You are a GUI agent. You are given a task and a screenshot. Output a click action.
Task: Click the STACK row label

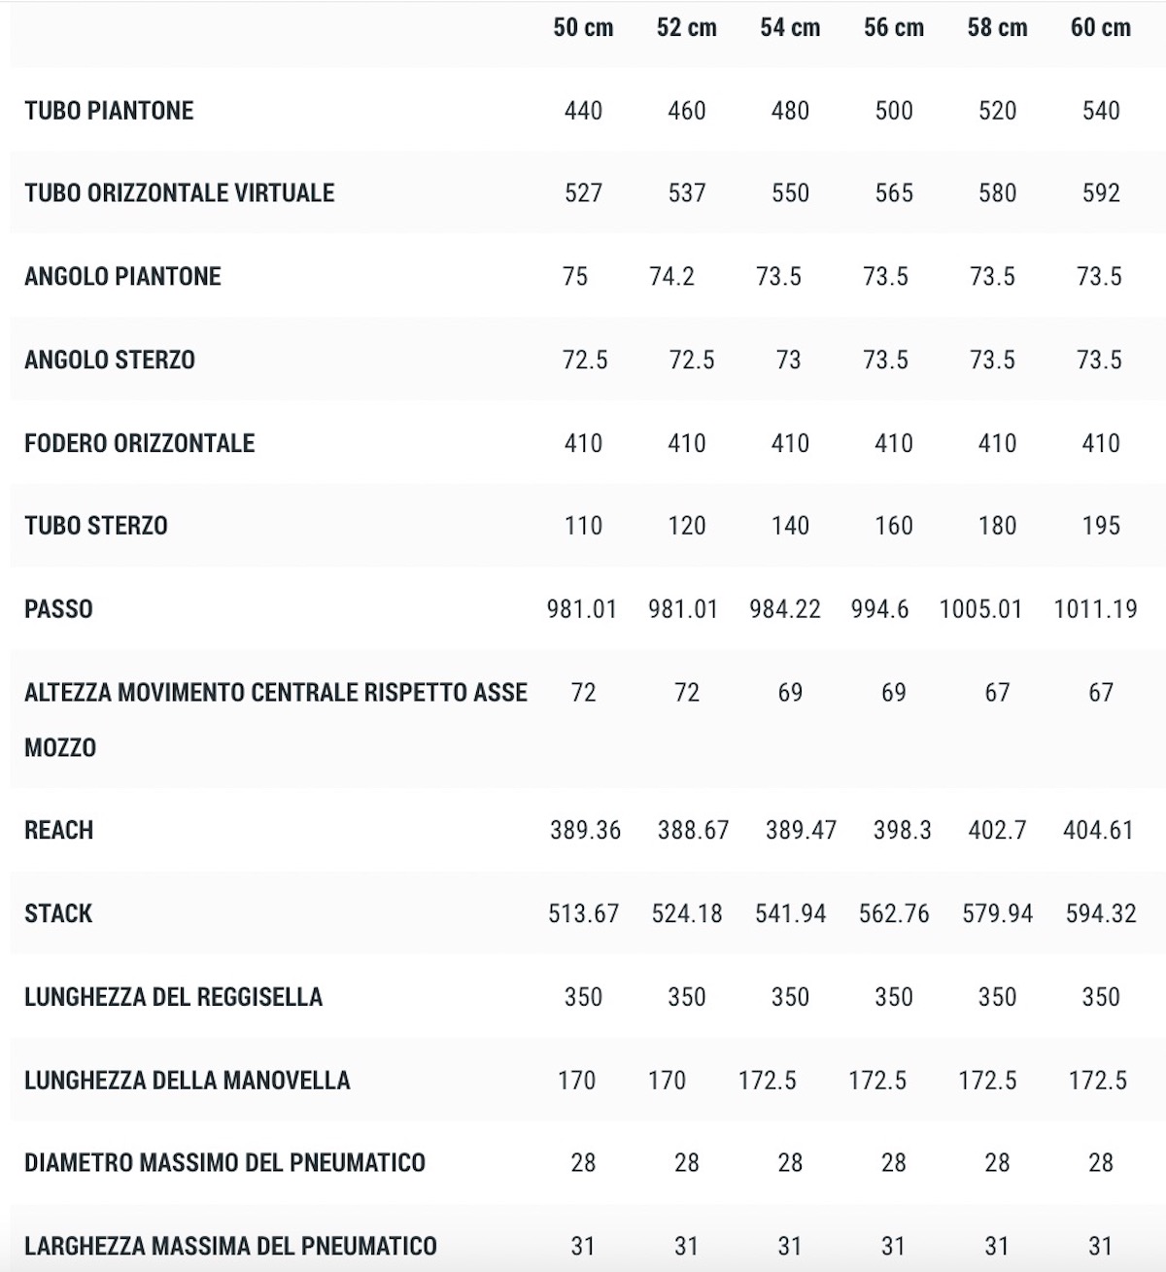[58, 913]
